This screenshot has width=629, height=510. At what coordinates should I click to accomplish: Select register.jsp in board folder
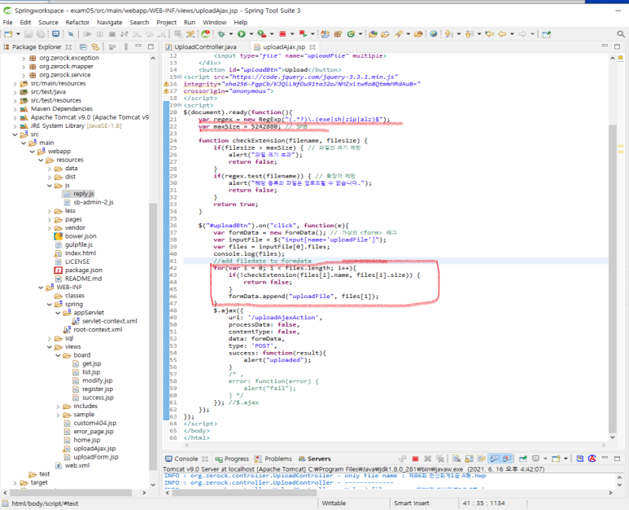coord(98,389)
